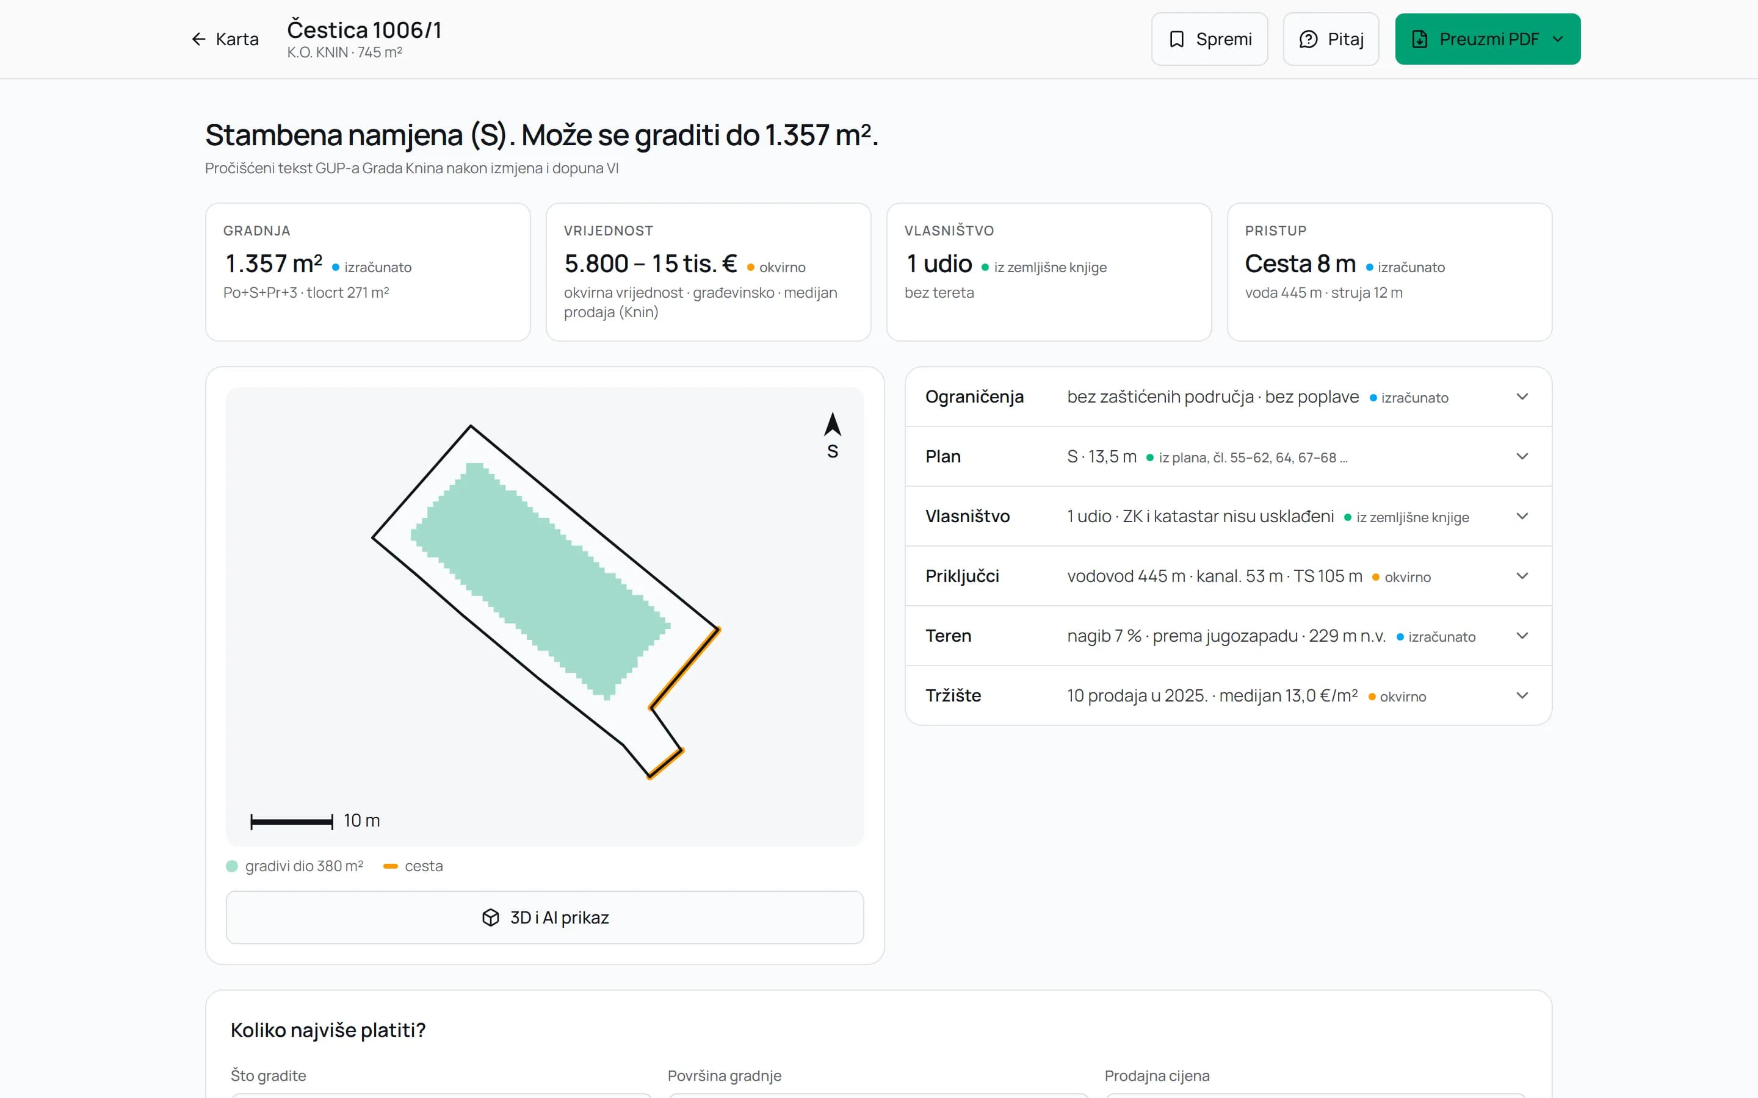The height and width of the screenshot is (1098, 1758).
Task: Expand Vlasništvo row in details list
Action: click(x=1228, y=515)
